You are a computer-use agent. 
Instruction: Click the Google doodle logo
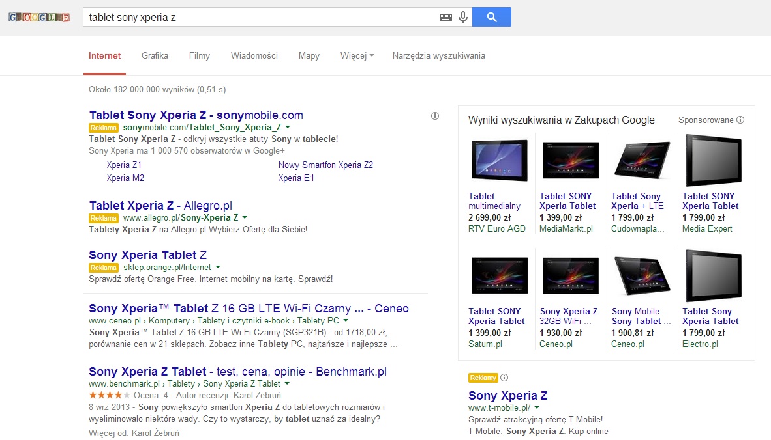tap(39, 17)
